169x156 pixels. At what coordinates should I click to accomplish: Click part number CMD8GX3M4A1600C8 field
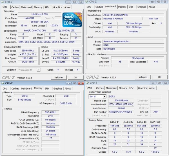click(121, 112)
